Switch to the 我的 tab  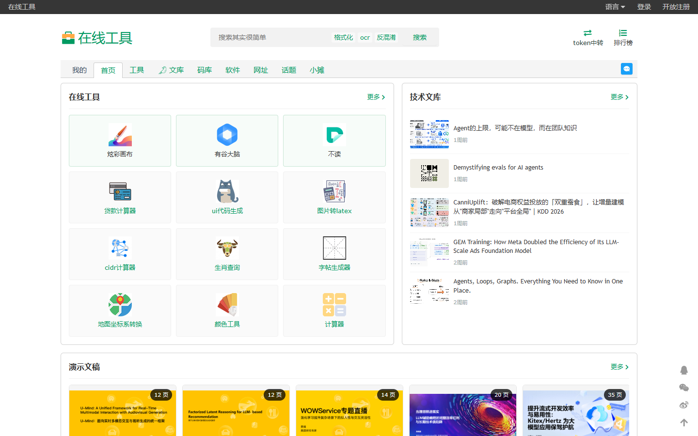[x=79, y=70]
